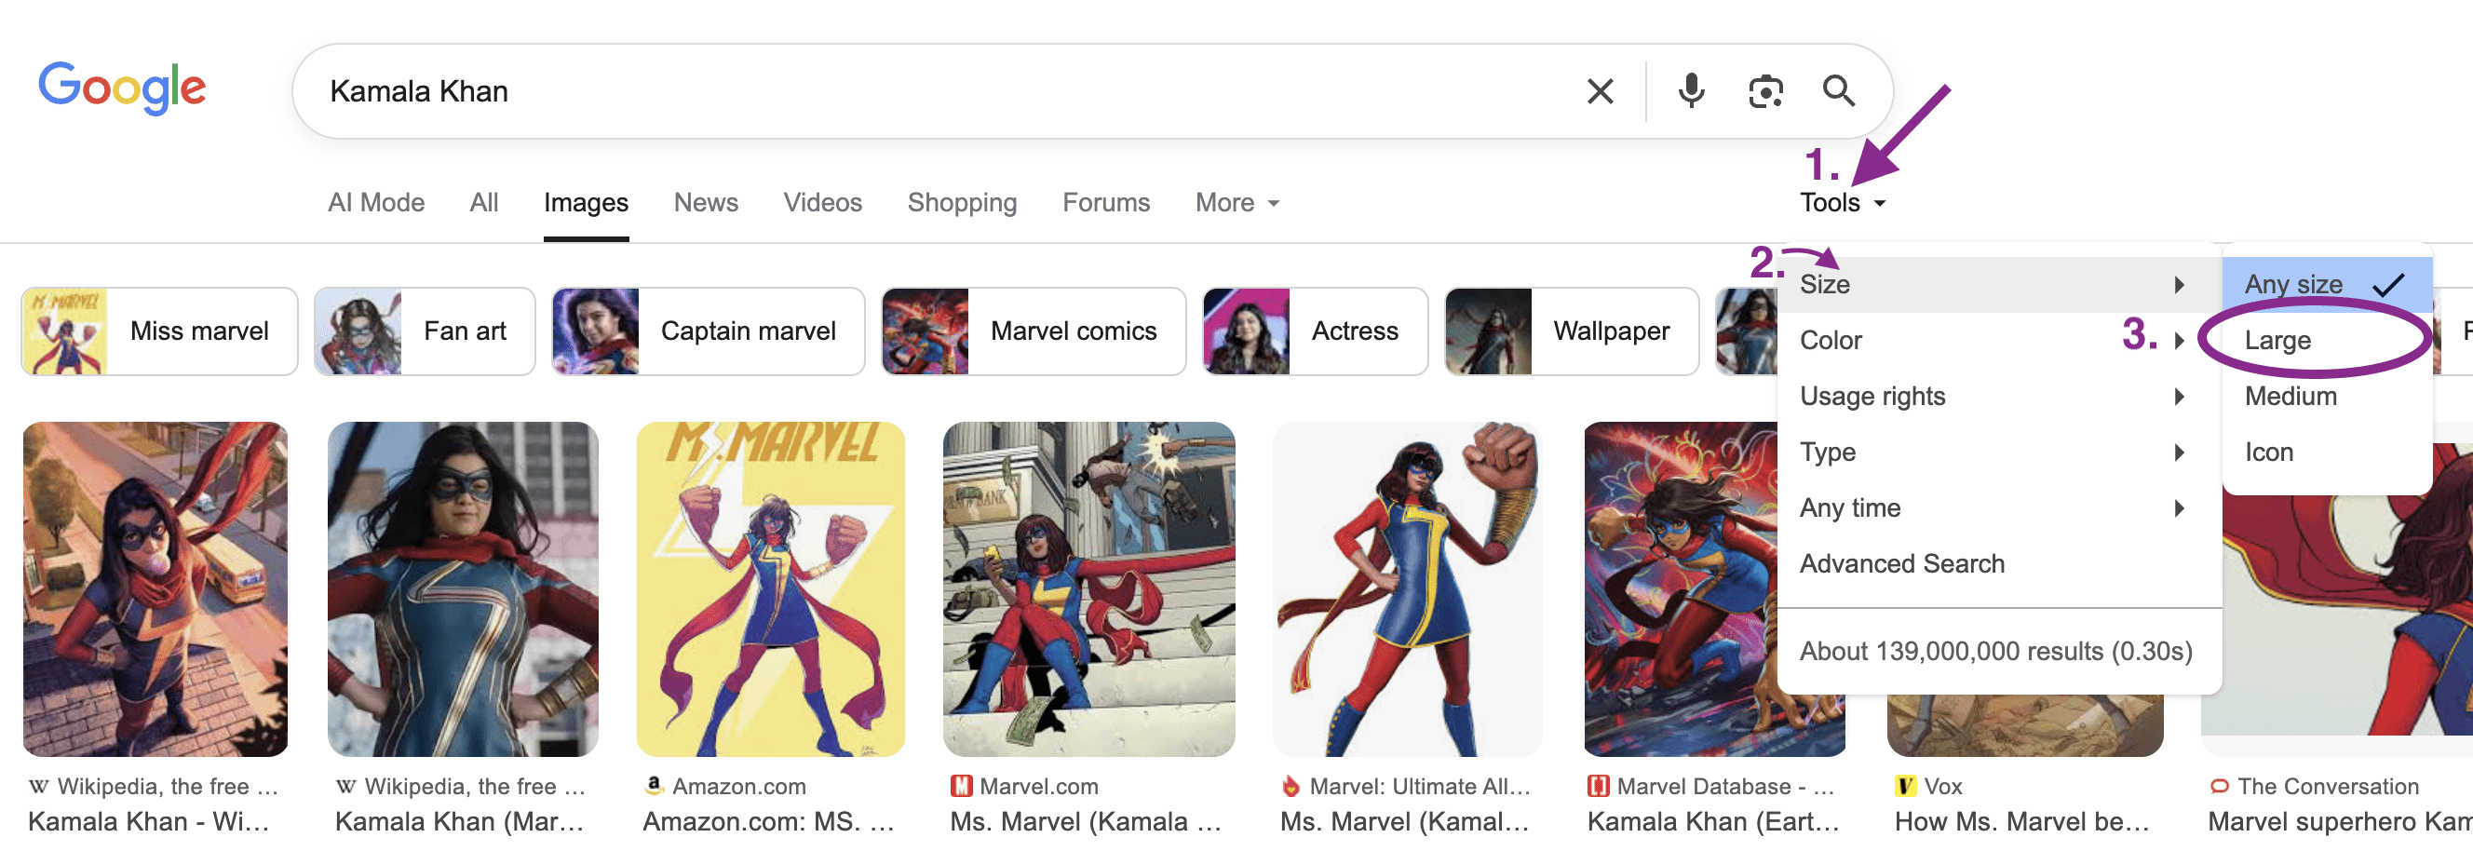The image size is (2473, 851).
Task: Open Google Lens camera search icon
Action: tap(1764, 92)
